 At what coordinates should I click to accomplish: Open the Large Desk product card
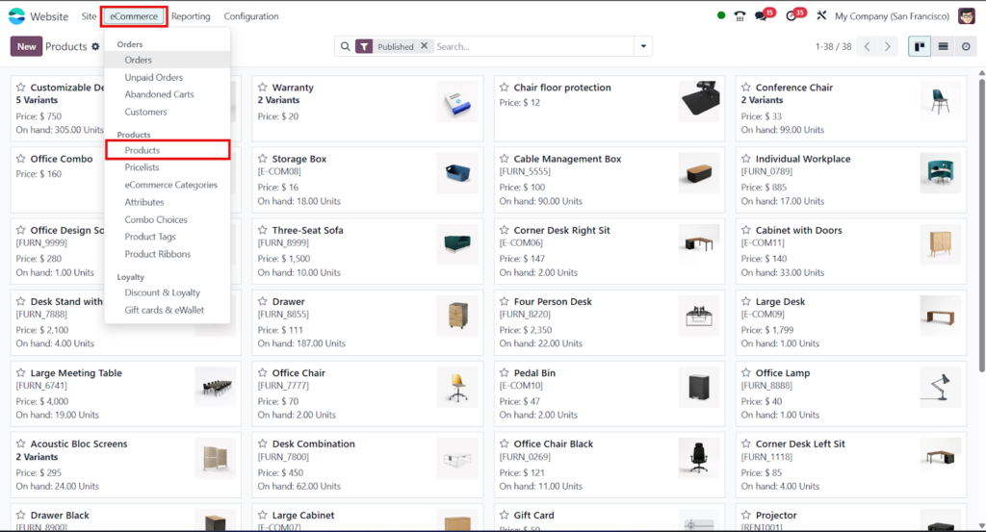pos(851,323)
